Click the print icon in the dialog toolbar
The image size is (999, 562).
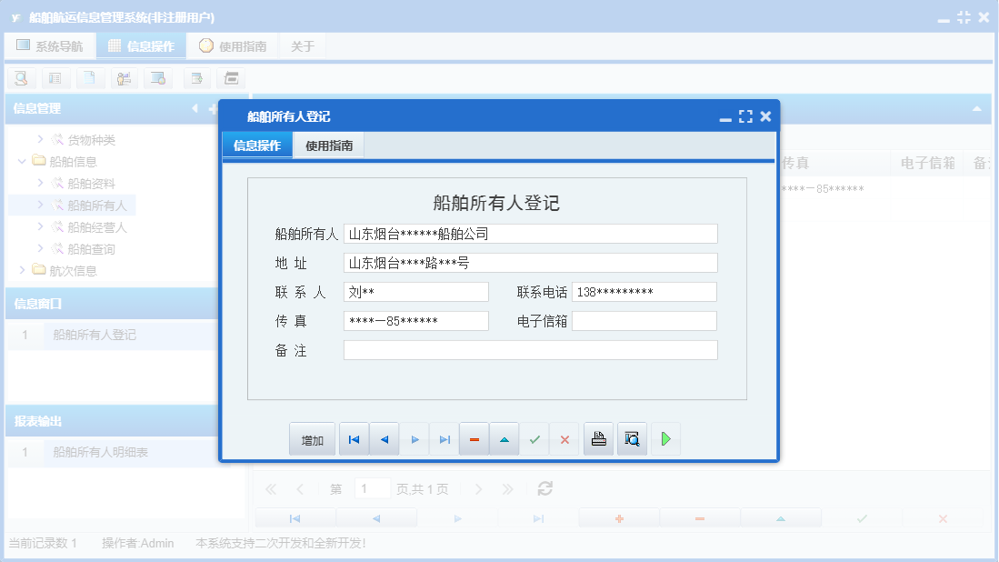point(598,438)
